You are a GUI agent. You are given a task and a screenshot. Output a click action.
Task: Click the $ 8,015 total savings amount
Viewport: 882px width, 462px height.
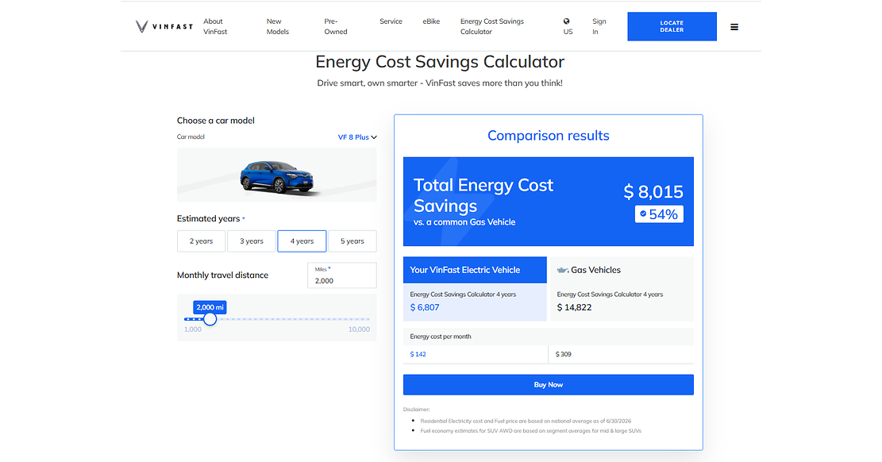coord(653,192)
